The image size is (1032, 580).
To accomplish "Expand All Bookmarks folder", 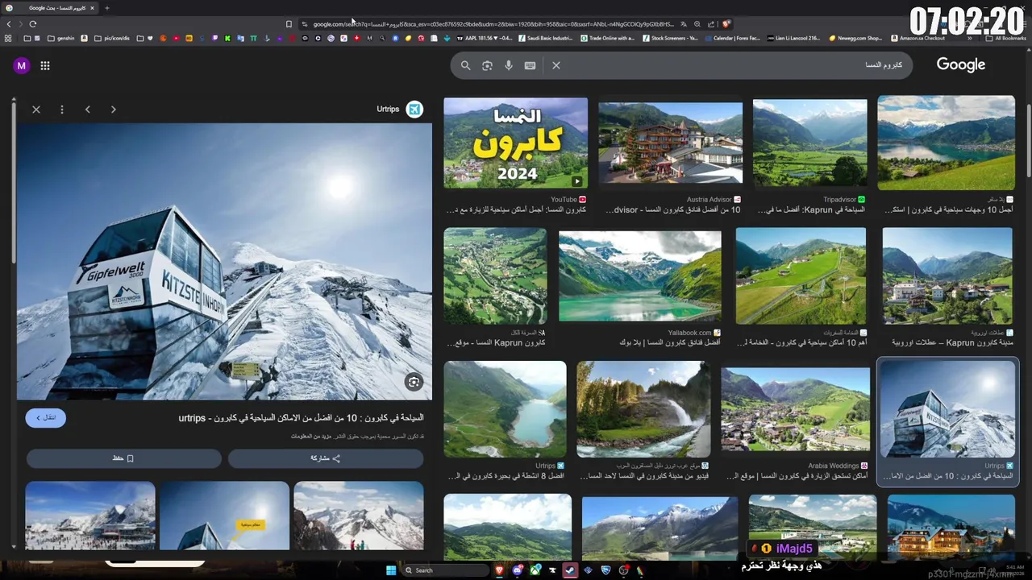I will coord(1005,38).
